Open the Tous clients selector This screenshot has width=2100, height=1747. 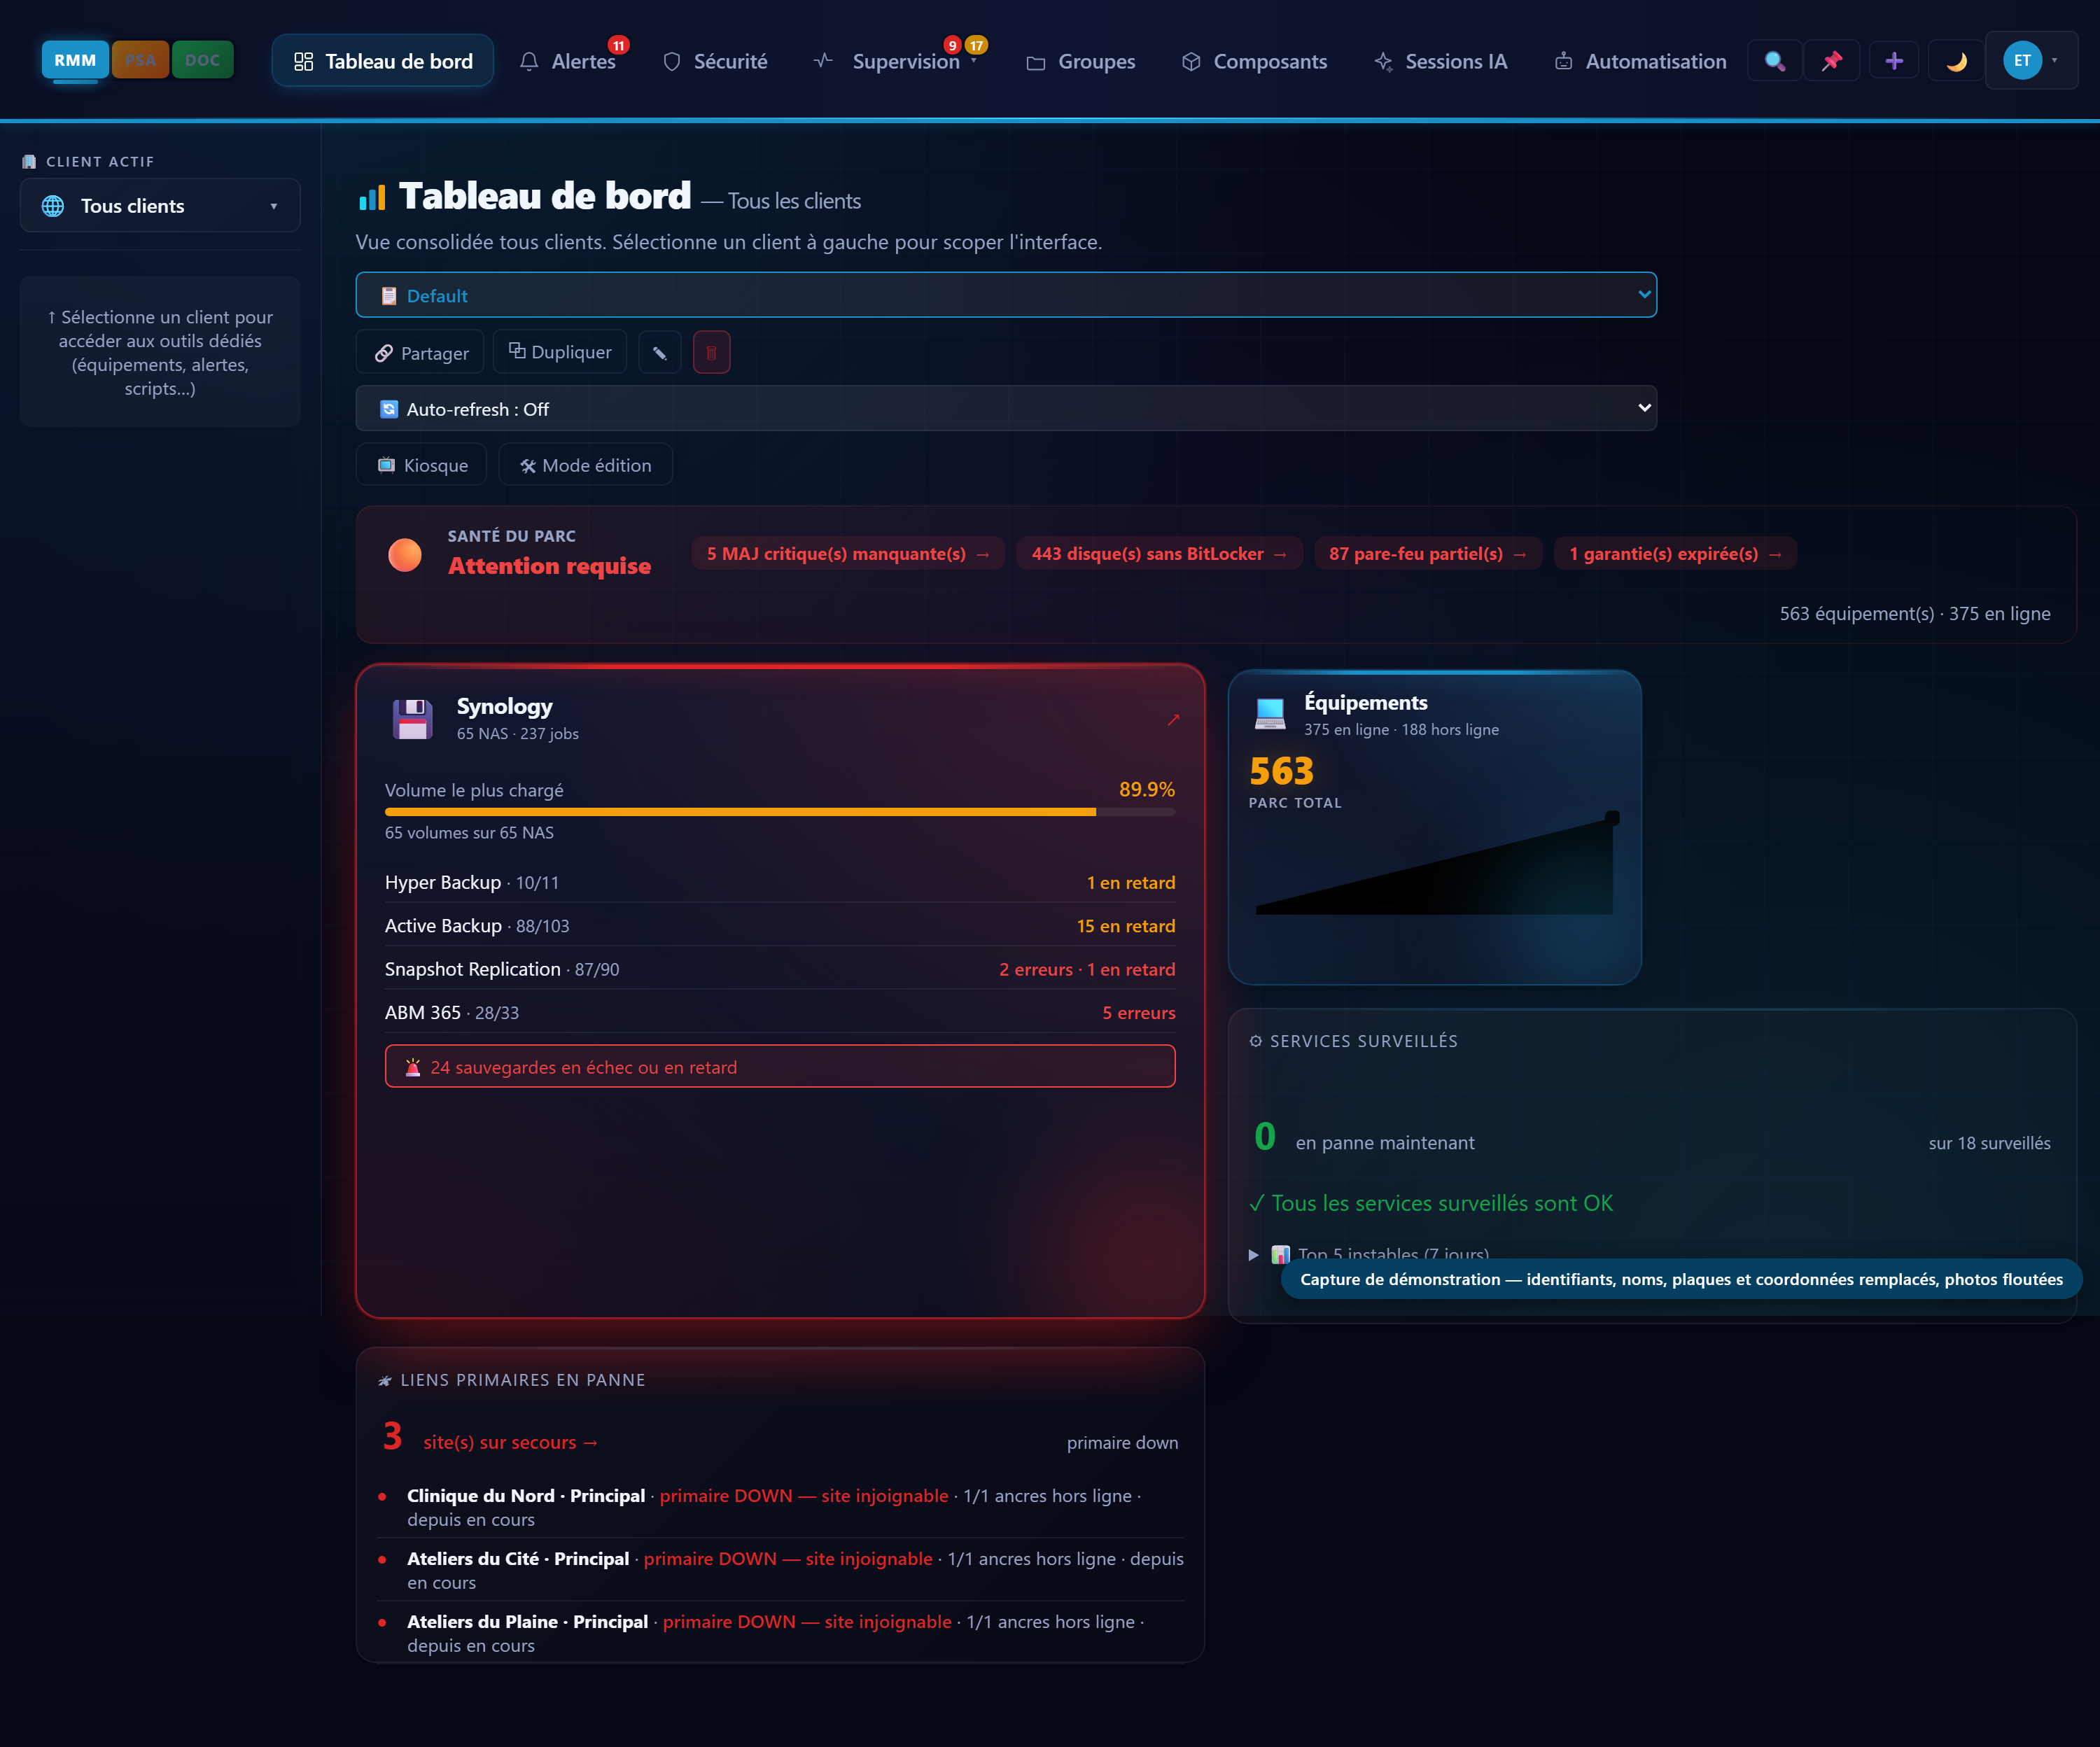point(160,205)
